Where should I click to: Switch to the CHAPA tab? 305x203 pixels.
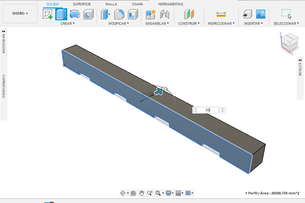pyautogui.click(x=137, y=4)
